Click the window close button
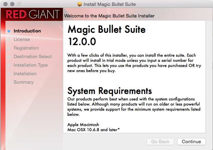Screen dimensions: 213x150 click(x=5, y=4)
